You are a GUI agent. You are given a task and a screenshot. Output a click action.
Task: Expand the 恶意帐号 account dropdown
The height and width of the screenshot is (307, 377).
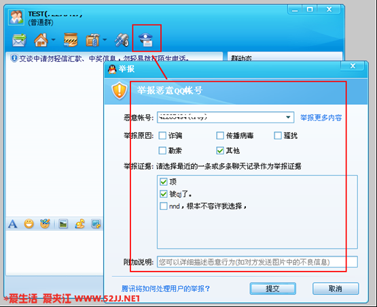[288, 117]
